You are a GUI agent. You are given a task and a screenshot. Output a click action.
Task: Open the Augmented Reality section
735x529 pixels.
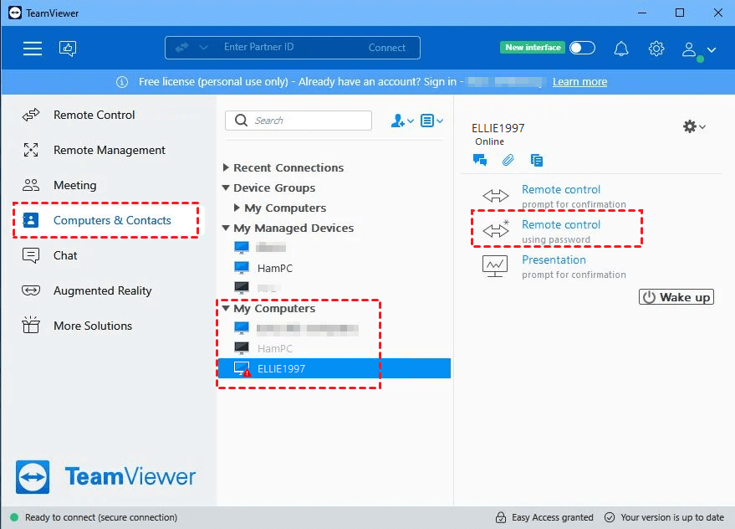(x=102, y=291)
